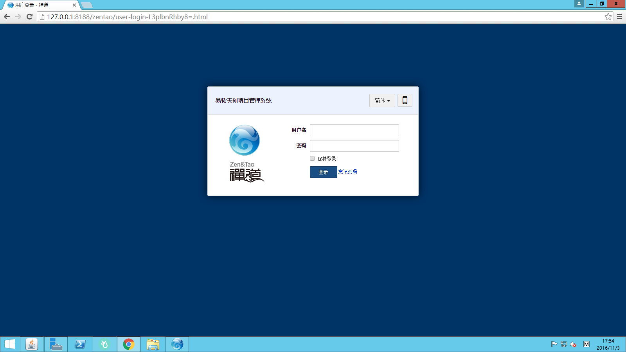
Task: Close the 用户登录 - 禅道 tab
Action: (x=74, y=5)
